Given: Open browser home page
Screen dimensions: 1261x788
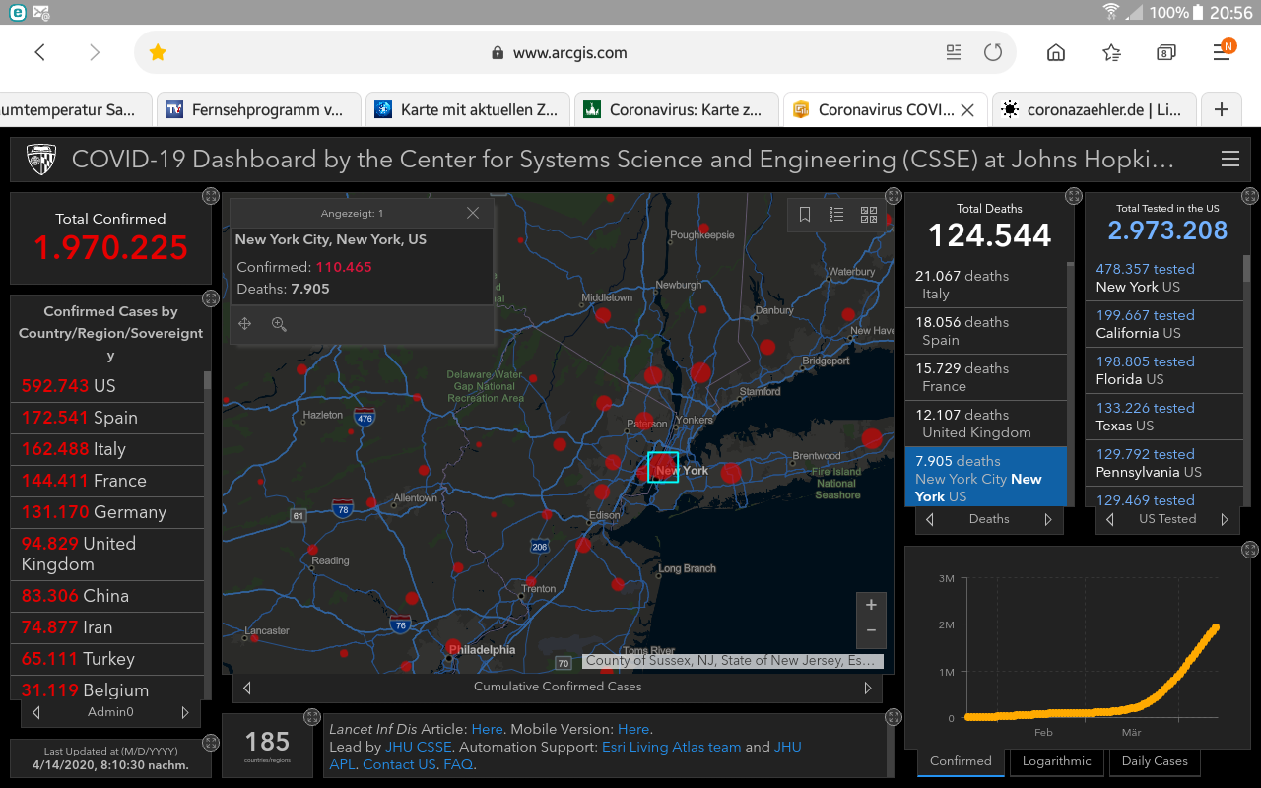Looking at the screenshot, I should pos(1056,53).
